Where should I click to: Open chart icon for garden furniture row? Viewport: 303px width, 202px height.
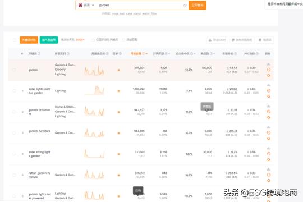(269, 127)
